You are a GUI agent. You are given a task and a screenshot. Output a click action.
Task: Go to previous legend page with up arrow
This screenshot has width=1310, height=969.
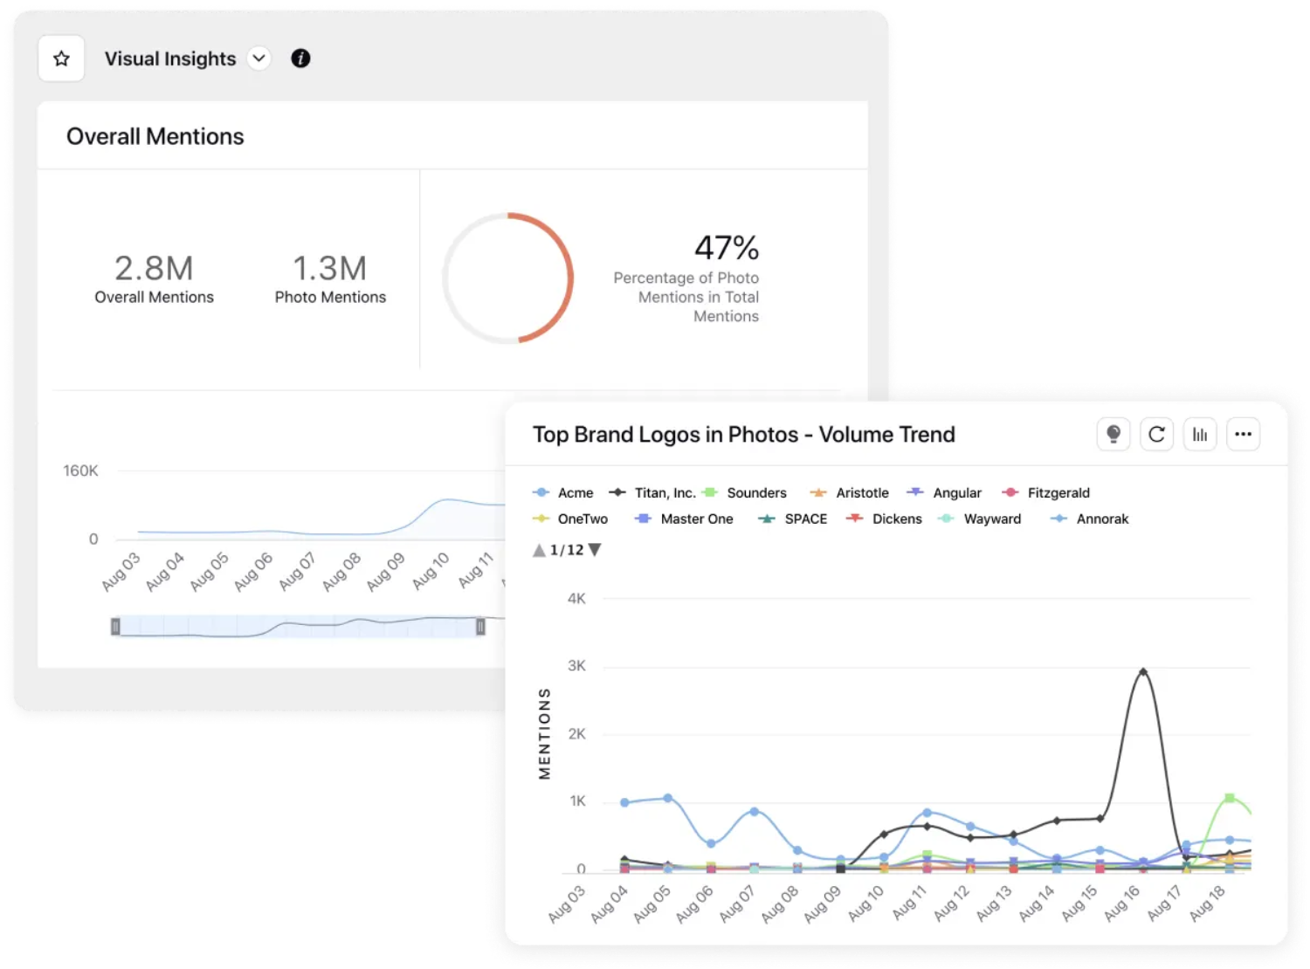click(x=539, y=550)
